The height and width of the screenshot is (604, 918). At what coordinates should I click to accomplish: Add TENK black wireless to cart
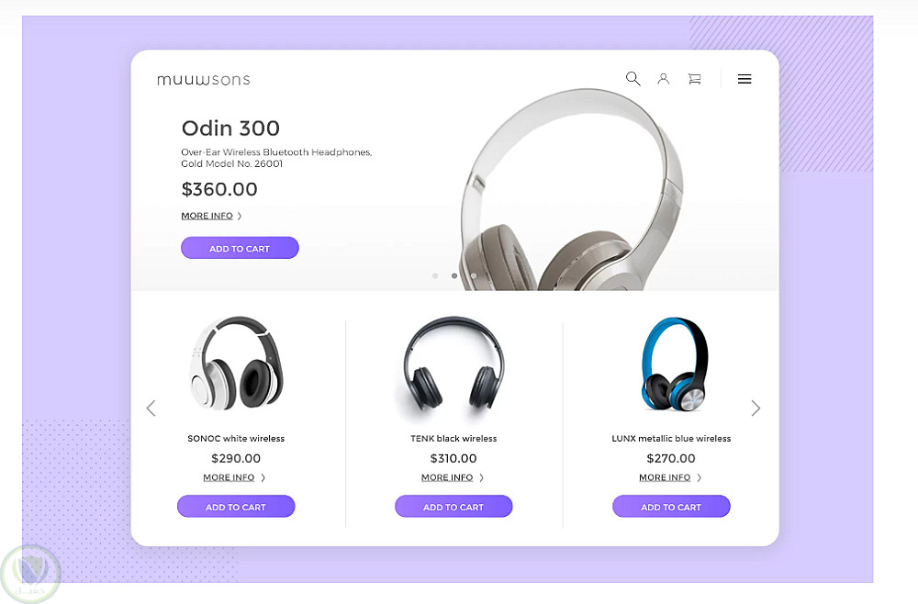pyautogui.click(x=453, y=507)
